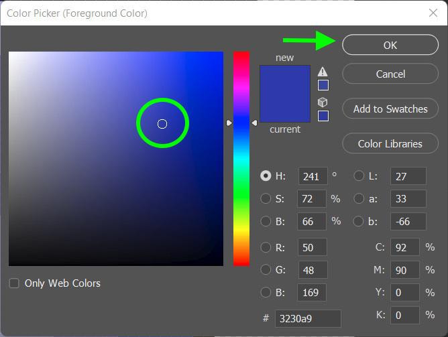Select the Lab b radio button
This screenshot has height=337, width=448.
359,221
